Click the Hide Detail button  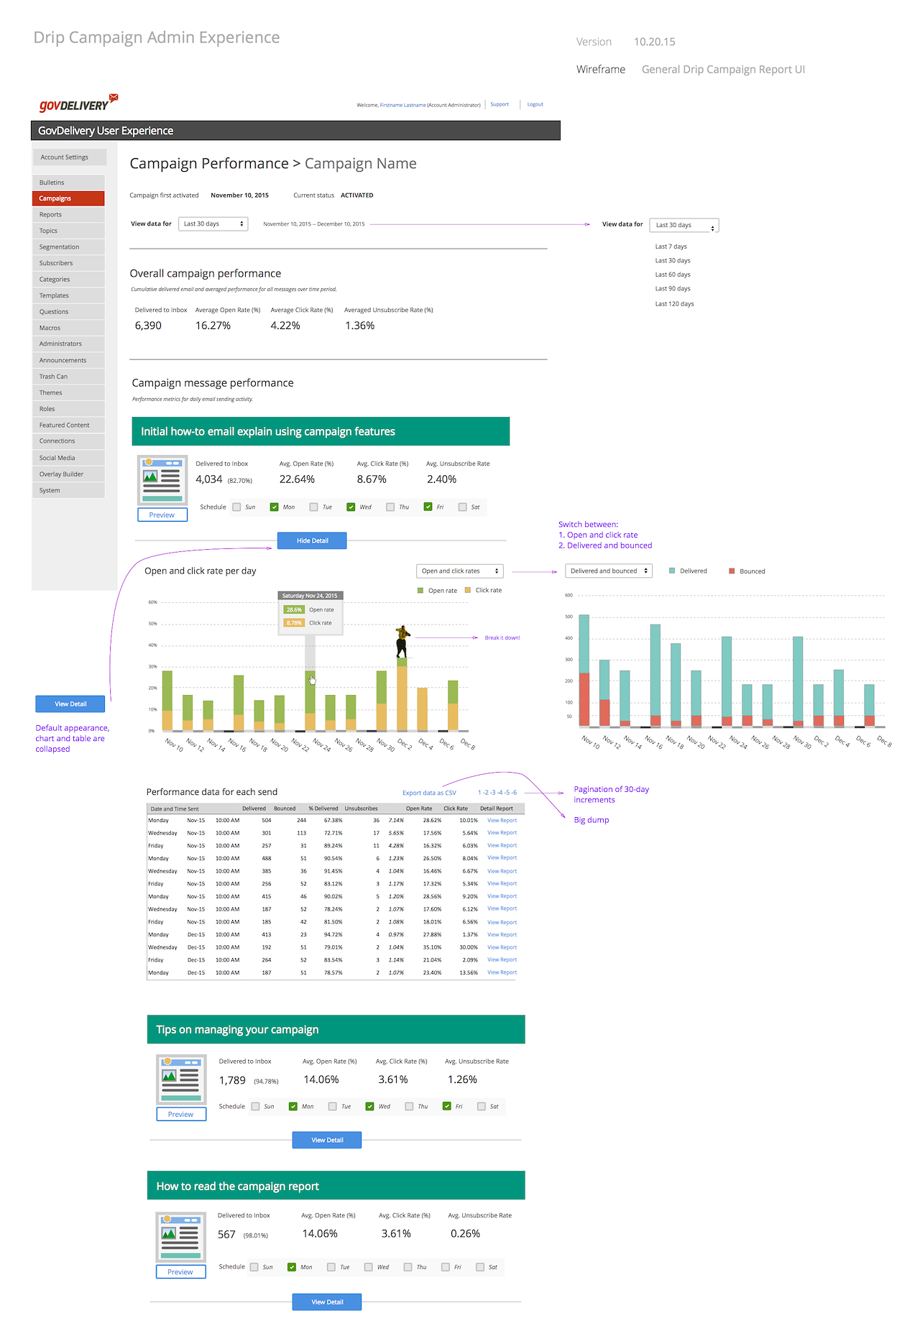pyautogui.click(x=312, y=541)
